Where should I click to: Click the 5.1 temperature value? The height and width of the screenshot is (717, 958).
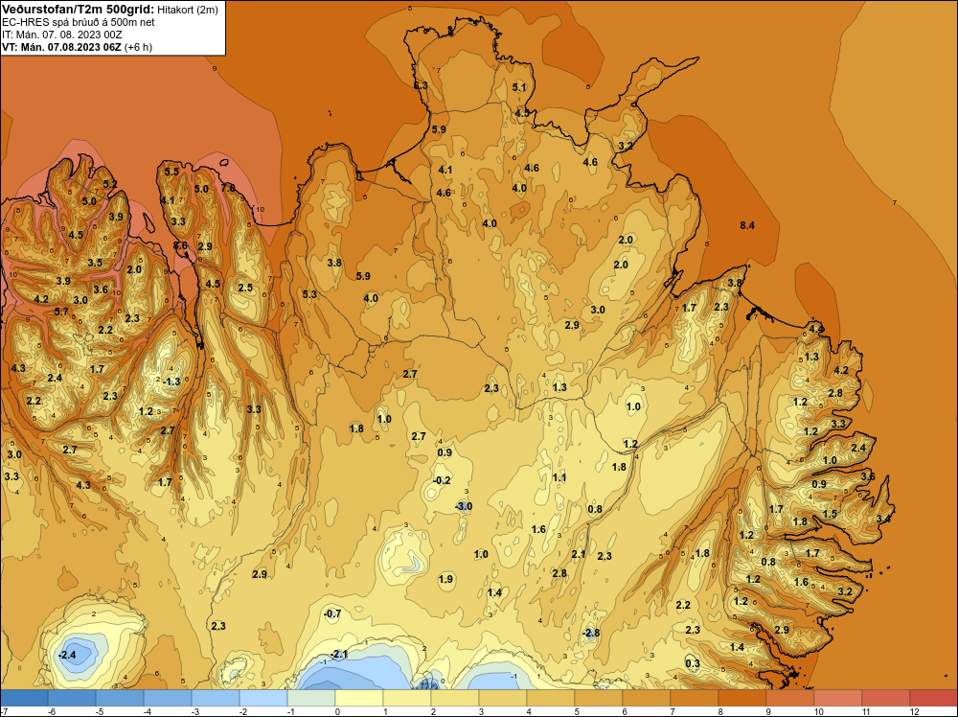[518, 87]
